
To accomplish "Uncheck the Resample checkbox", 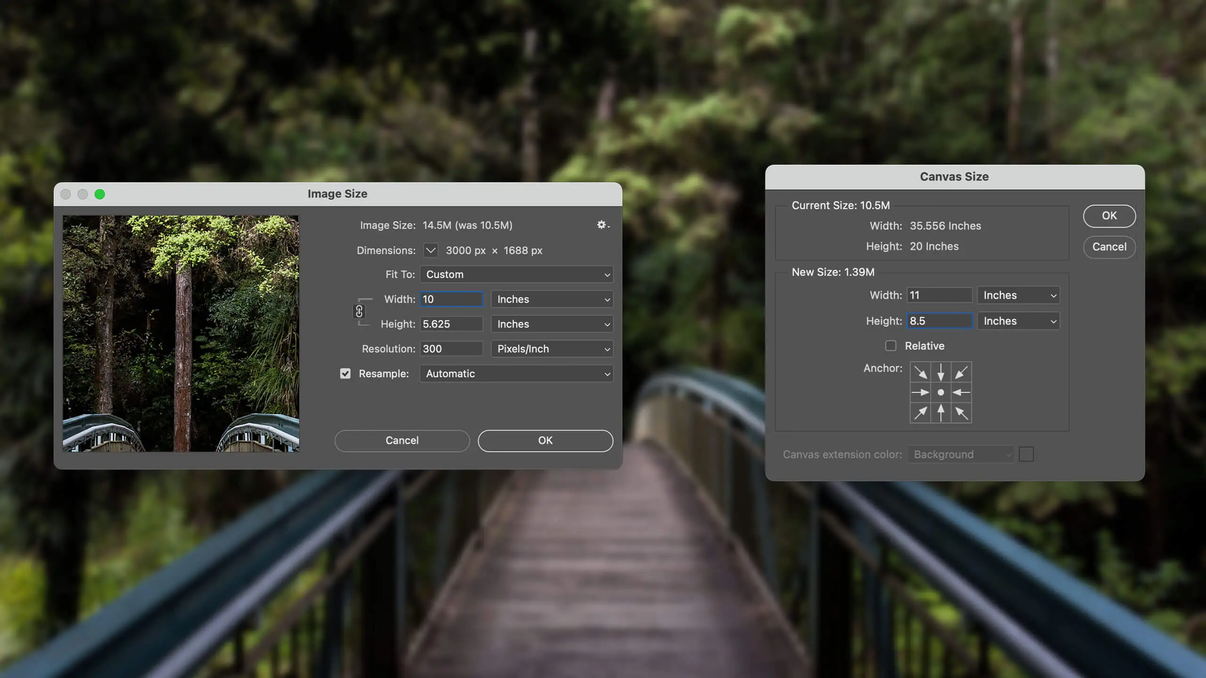I will (345, 373).
